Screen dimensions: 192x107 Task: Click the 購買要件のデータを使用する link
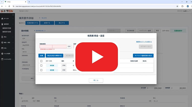pyautogui.click(x=144, y=42)
